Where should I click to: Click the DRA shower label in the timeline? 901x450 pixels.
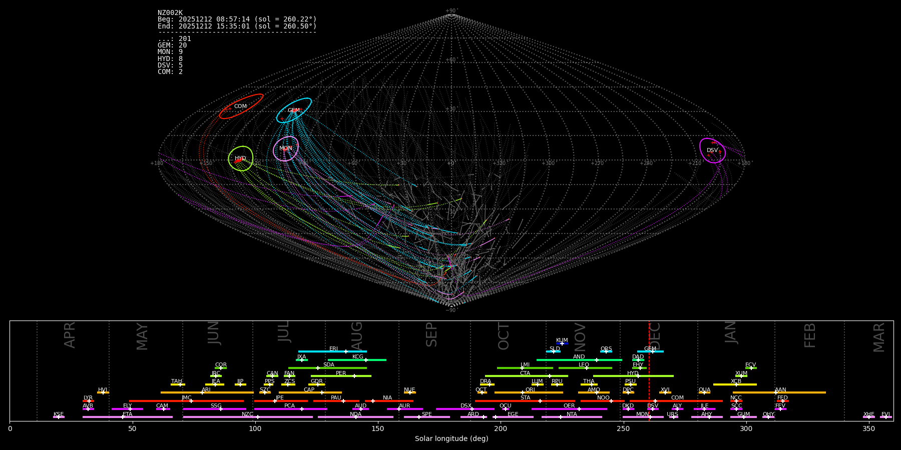pos(486,381)
